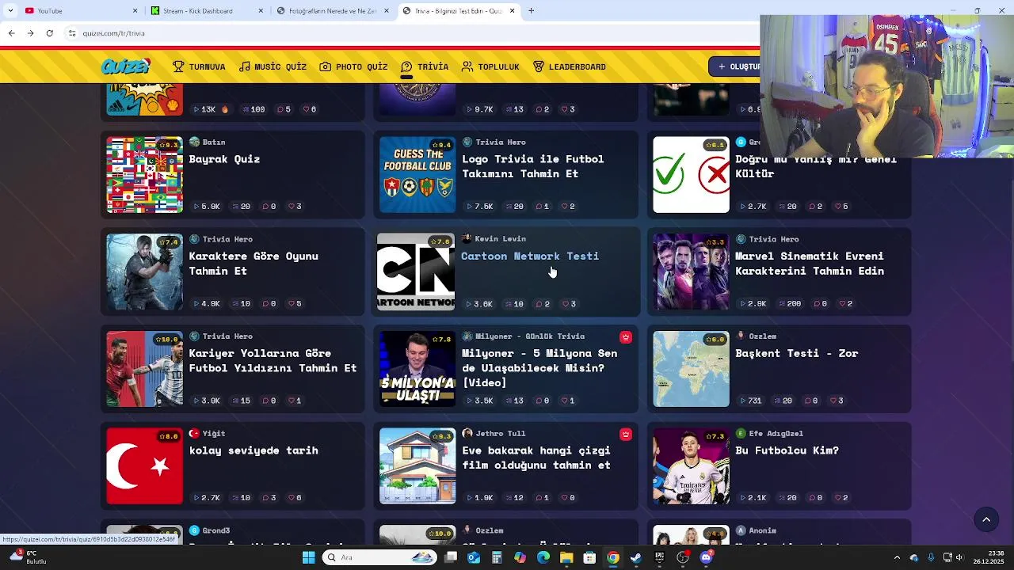Open the Outlook taskbar icon

point(474,557)
